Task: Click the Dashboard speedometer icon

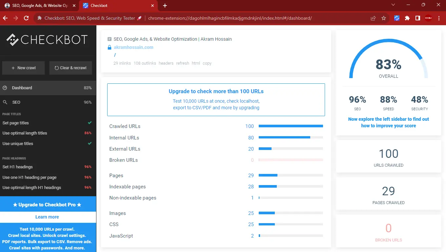Action: pos(5,88)
